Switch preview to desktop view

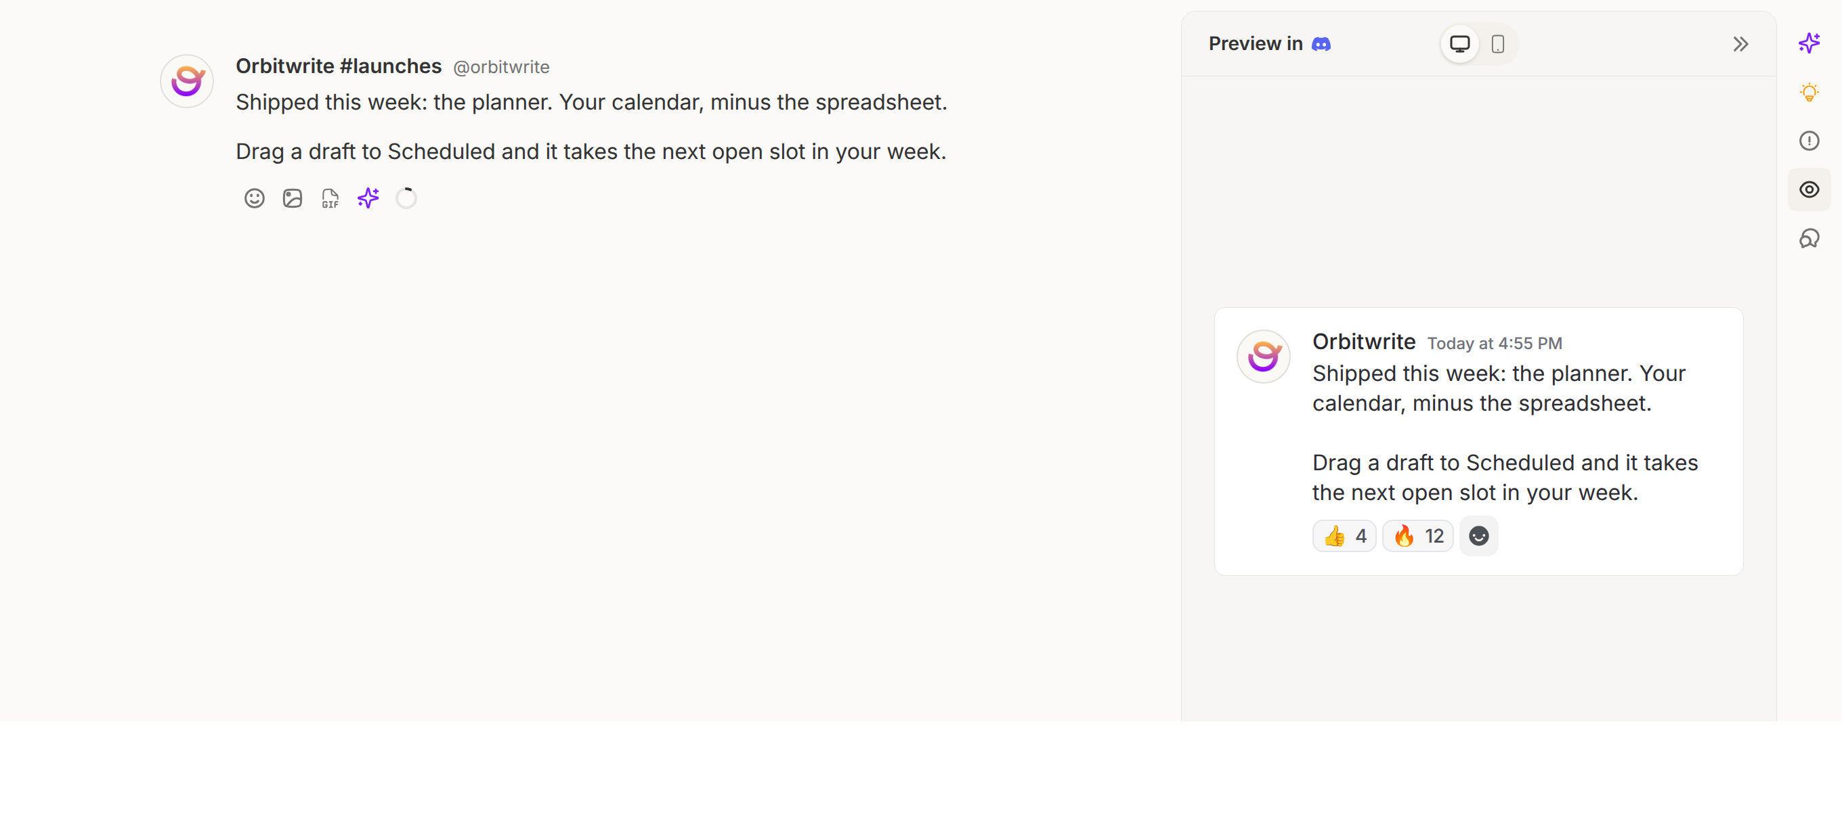point(1459,43)
